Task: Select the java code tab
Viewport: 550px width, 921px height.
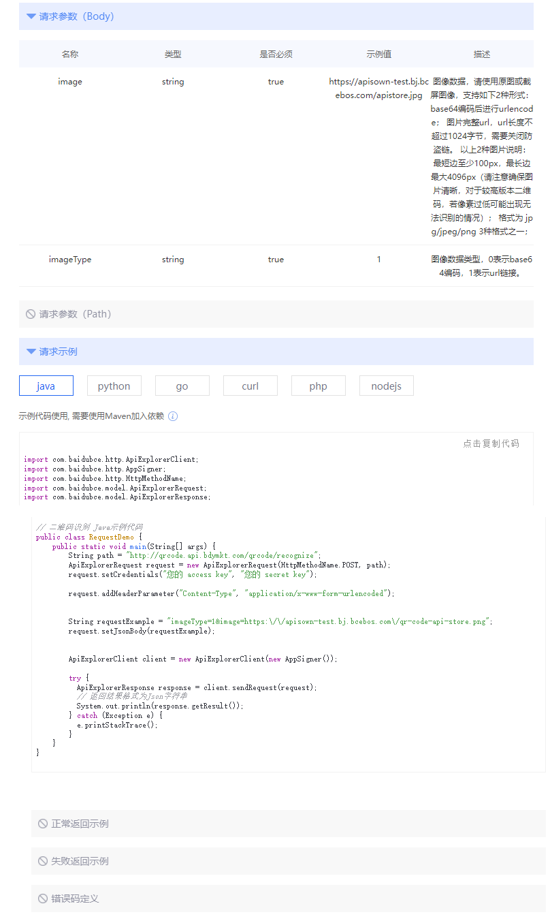Action: tap(46, 386)
